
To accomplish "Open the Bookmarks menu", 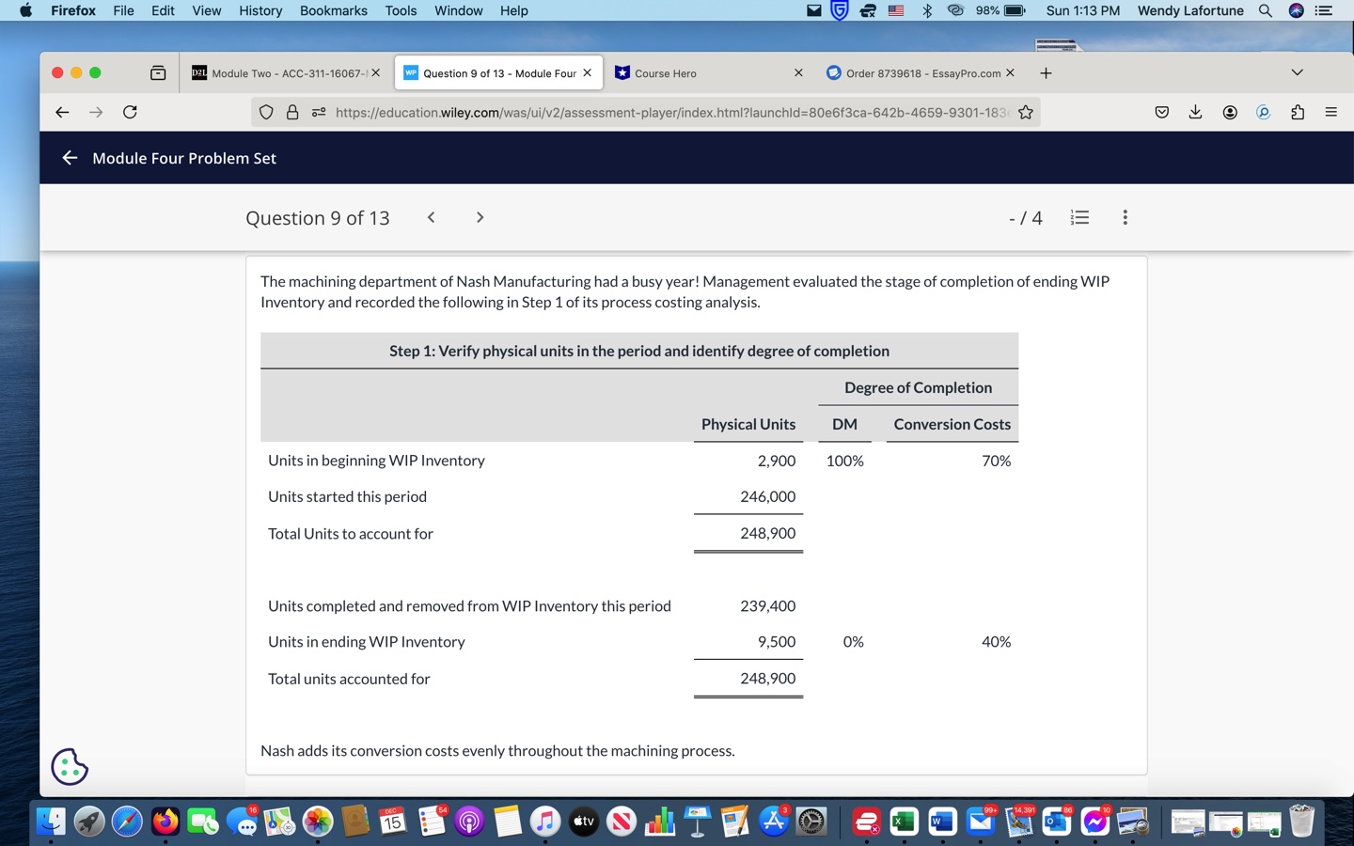I will 334,10.
